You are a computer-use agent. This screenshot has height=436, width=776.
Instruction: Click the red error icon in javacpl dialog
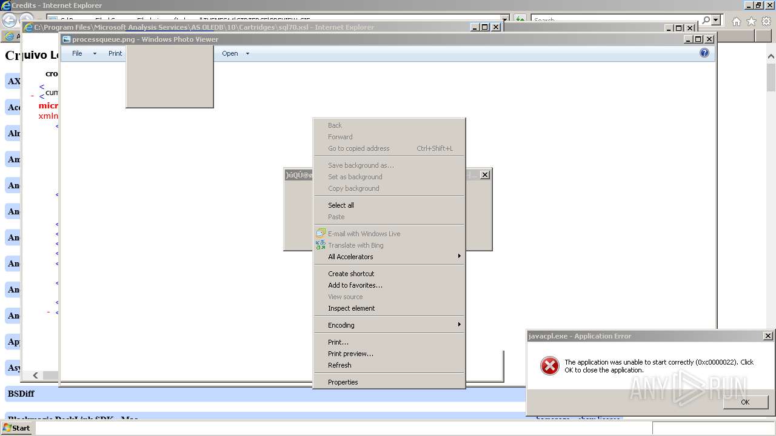(549, 366)
